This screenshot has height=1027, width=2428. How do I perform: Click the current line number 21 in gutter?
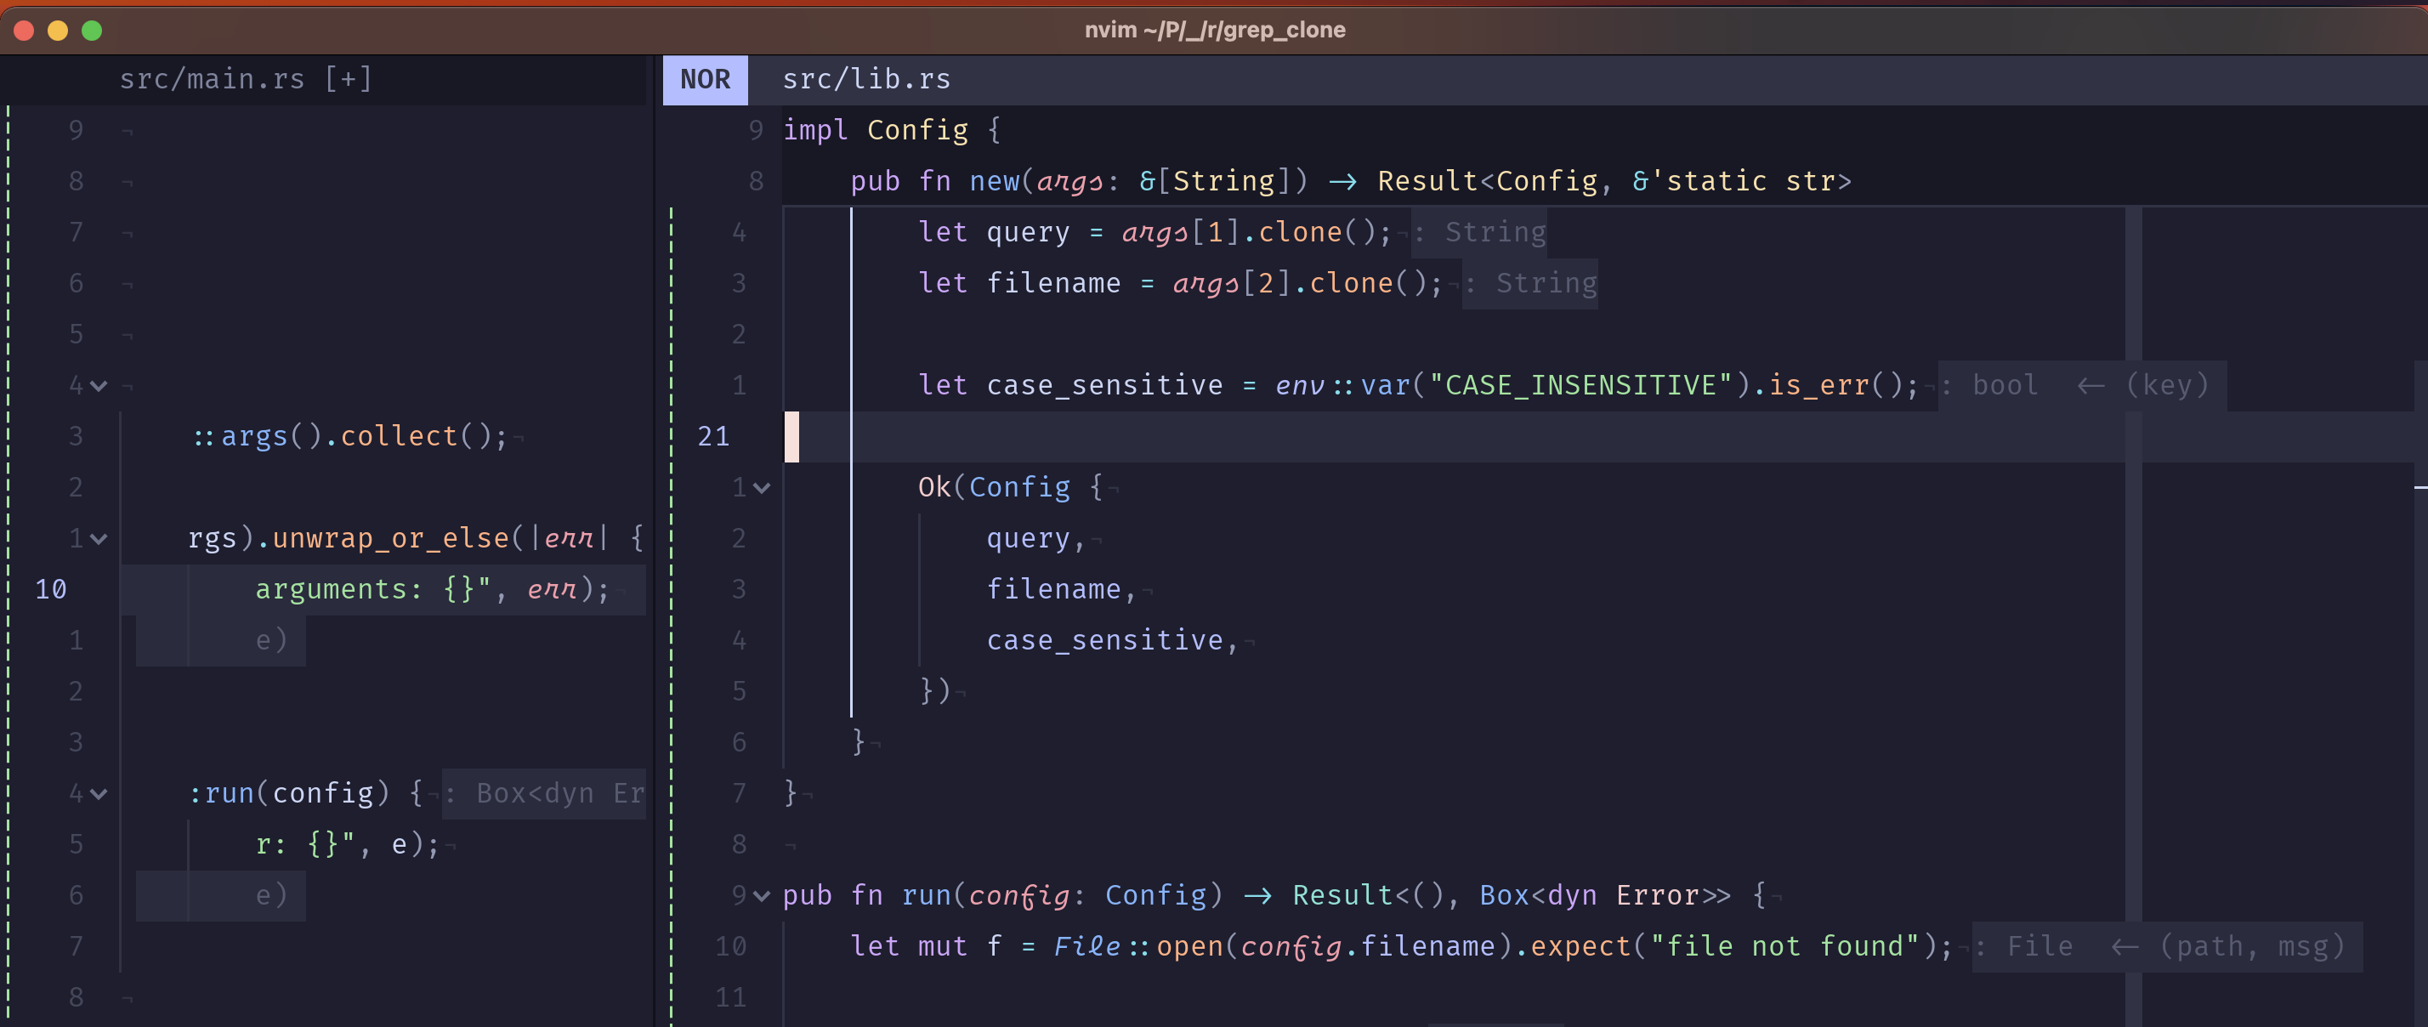(712, 436)
